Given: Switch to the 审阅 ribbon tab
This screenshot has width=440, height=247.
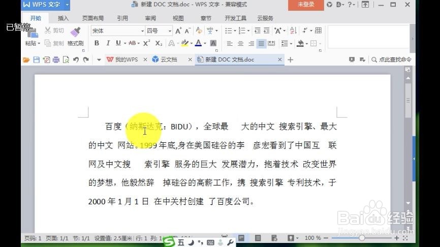Looking at the screenshot, I should pos(150,18).
